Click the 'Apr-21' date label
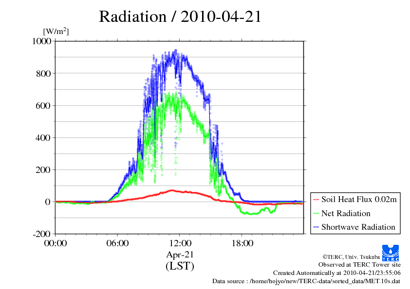Screen dimensions: 410x289 180,255
